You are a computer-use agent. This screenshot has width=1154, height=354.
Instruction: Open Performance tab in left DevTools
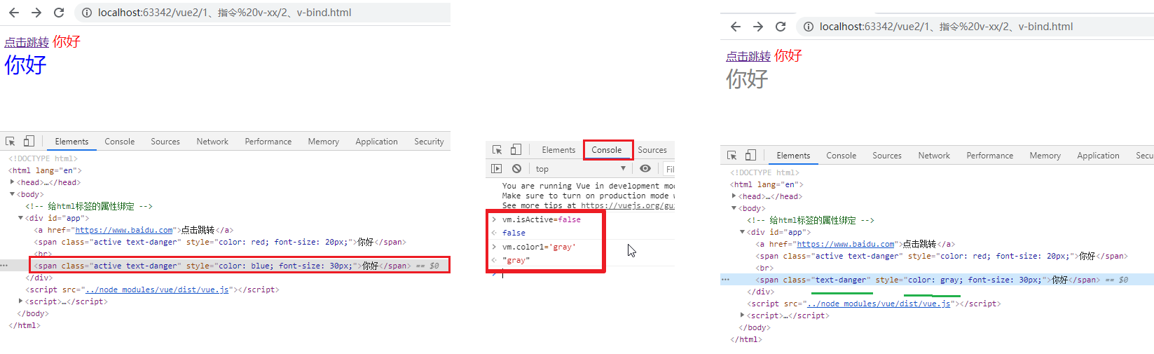[x=268, y=142]
